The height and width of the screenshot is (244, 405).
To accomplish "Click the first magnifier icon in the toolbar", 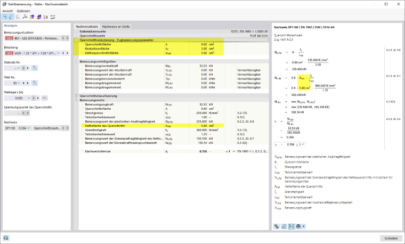I will tap(4, 17).
